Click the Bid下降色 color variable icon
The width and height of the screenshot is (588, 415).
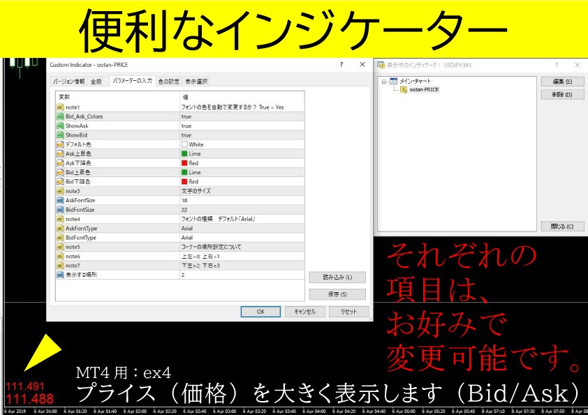click(x=60, y=181)
